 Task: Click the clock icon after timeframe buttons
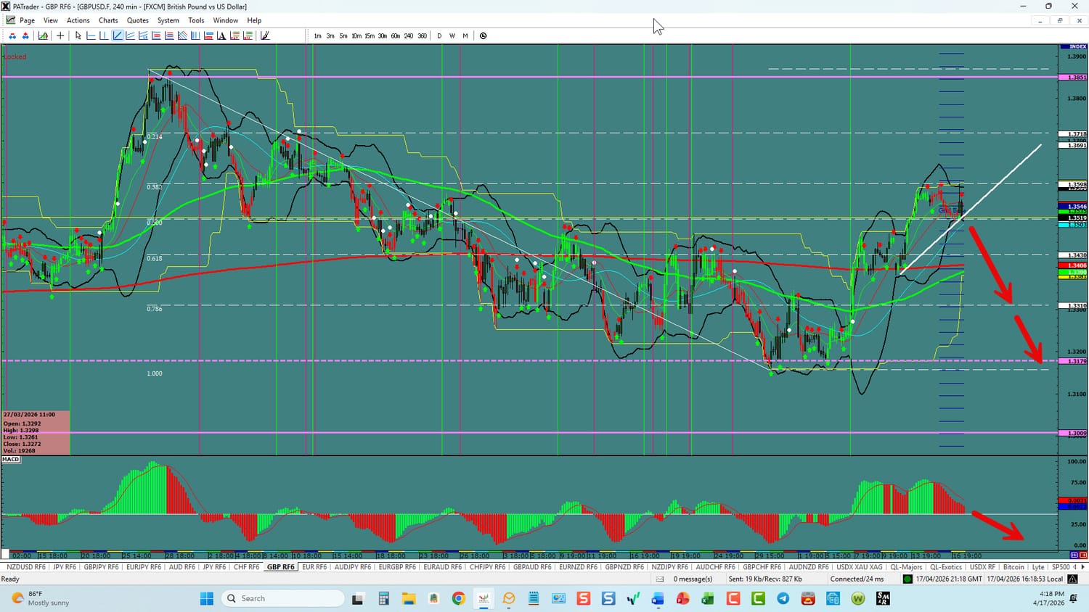[x=484, y=36]
